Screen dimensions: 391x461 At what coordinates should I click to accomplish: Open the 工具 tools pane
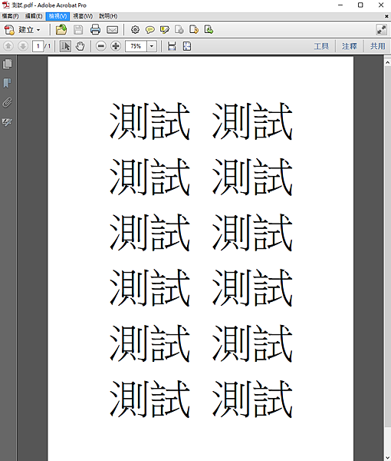(321, 46)
